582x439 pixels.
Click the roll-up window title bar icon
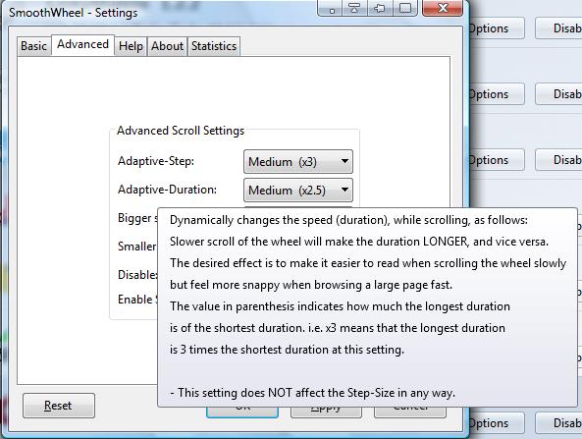(355, 8)
